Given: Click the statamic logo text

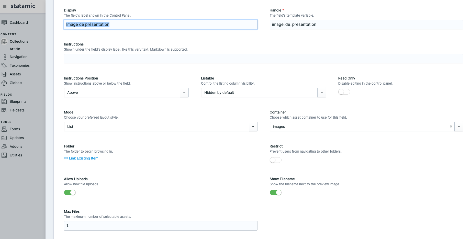Looking at the screenshot, I should 23,6.
